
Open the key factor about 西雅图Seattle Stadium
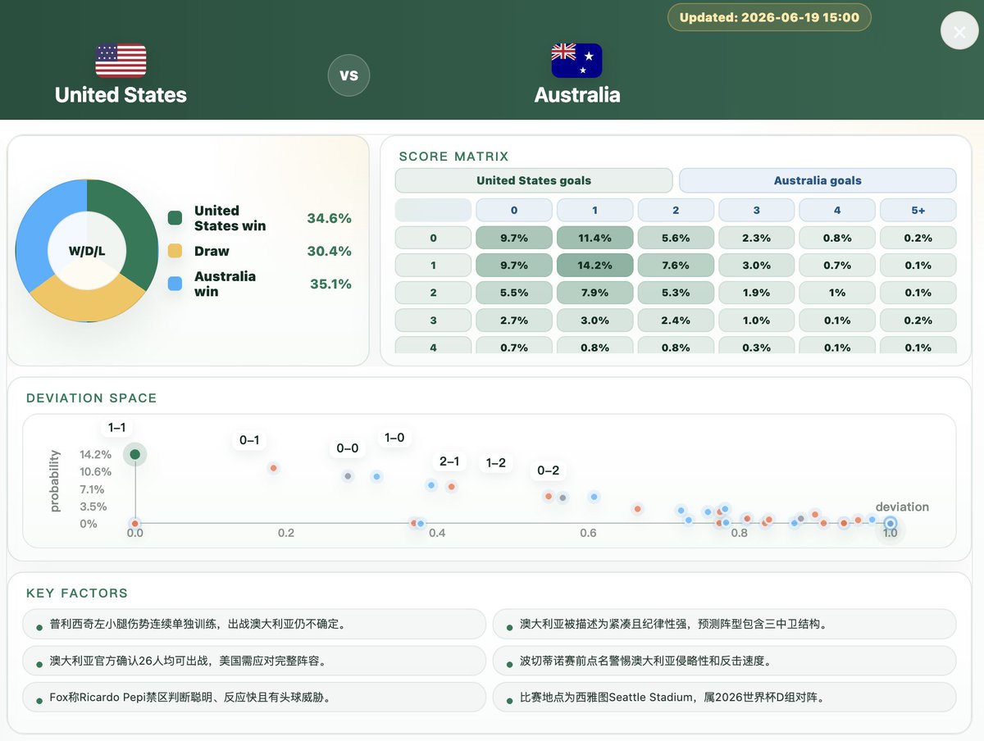coord(725,698)
